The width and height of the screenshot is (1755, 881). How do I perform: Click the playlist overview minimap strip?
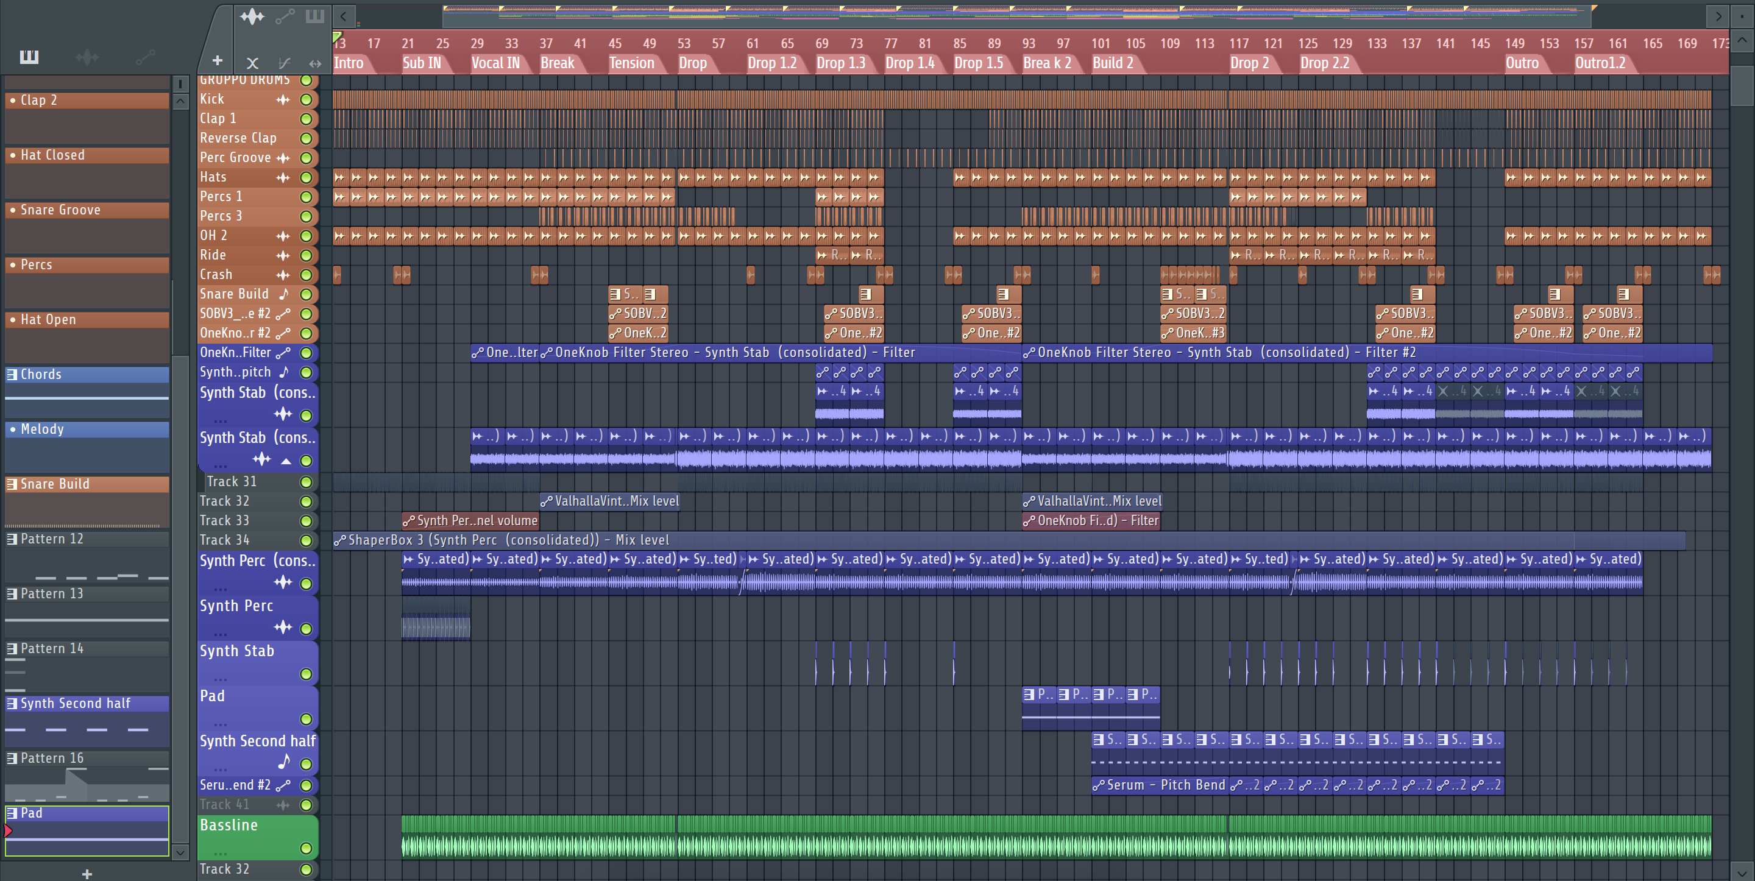[x=1018, y=16]
